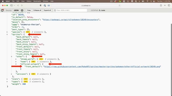Open a new tab with plus
The image size is (172, 96).
(165, 5)
